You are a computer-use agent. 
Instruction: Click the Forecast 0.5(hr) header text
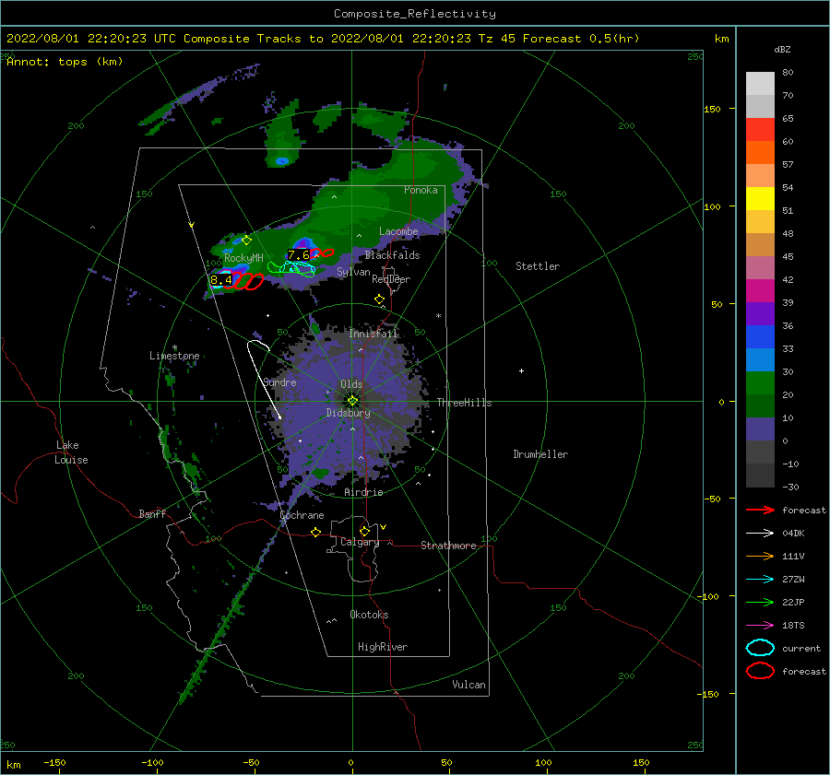coord(581,39)
